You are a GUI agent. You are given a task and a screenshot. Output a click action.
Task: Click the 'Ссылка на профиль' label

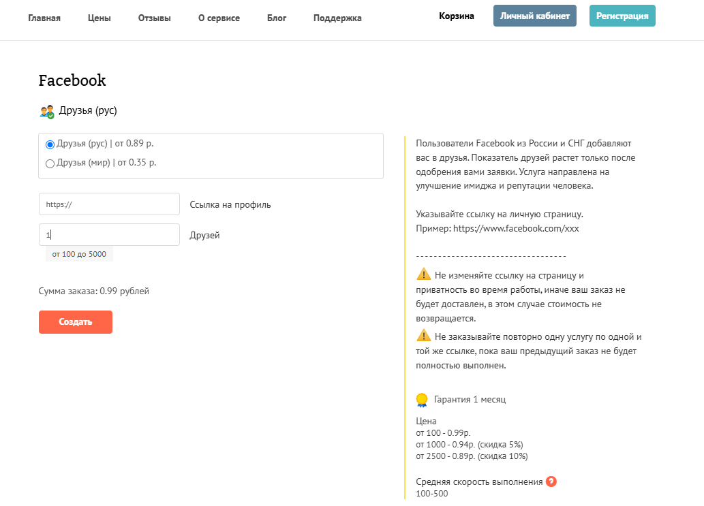coord(230,204)
